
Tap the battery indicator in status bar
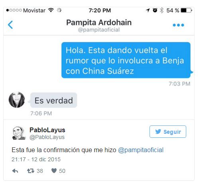186,10
